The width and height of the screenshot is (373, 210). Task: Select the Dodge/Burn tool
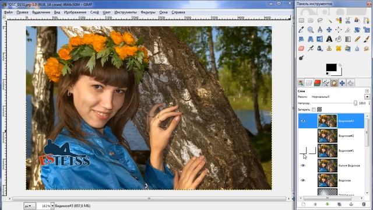click(301, 58)
